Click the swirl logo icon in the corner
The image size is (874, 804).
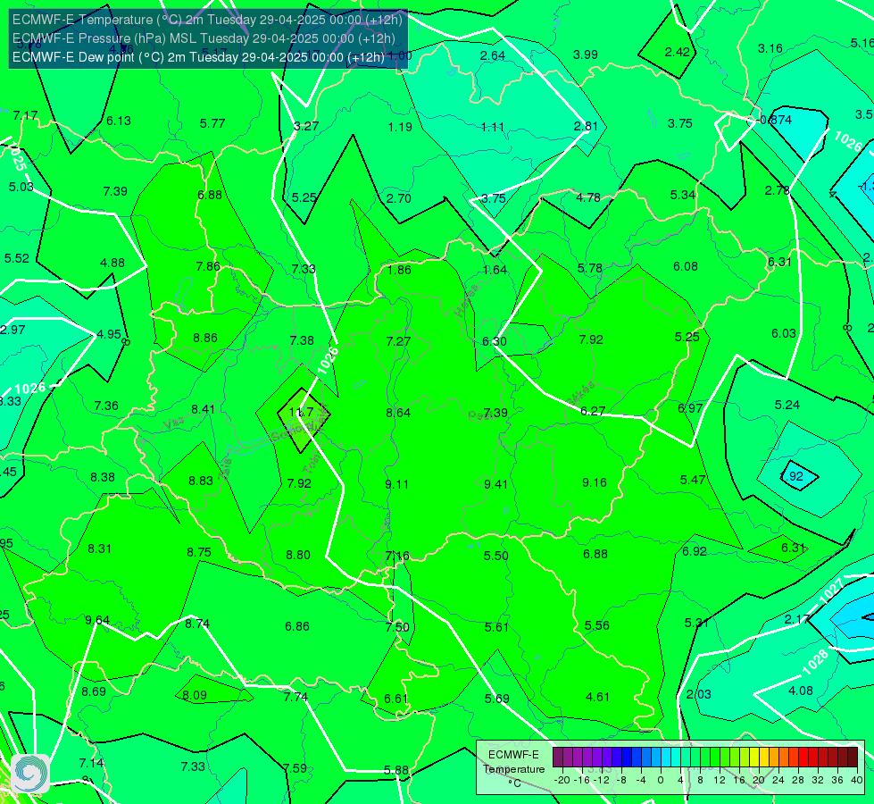point(30,774)
